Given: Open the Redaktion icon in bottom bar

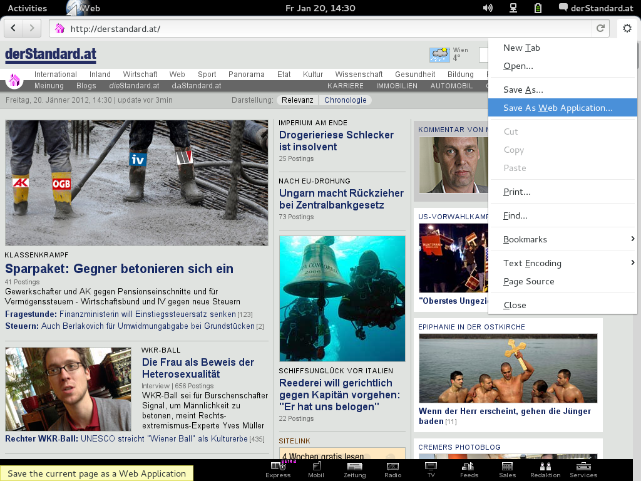Looking at the screenshot, I should click(545, 470).
